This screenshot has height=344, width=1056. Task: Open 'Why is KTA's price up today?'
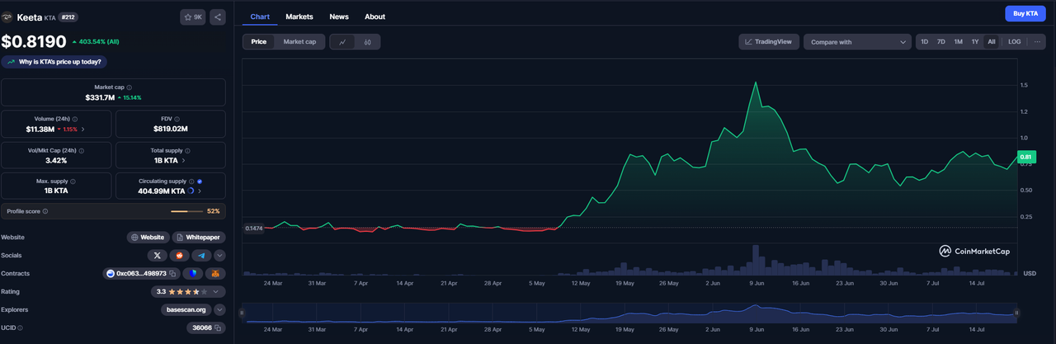point(54,61)
